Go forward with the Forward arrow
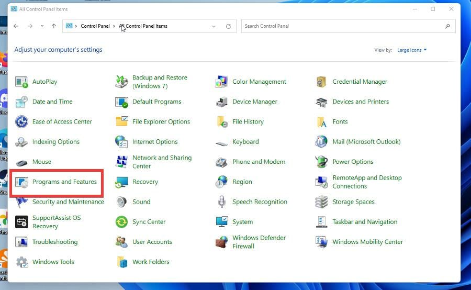This screenshot has height=290, width=471. (30, 26)
